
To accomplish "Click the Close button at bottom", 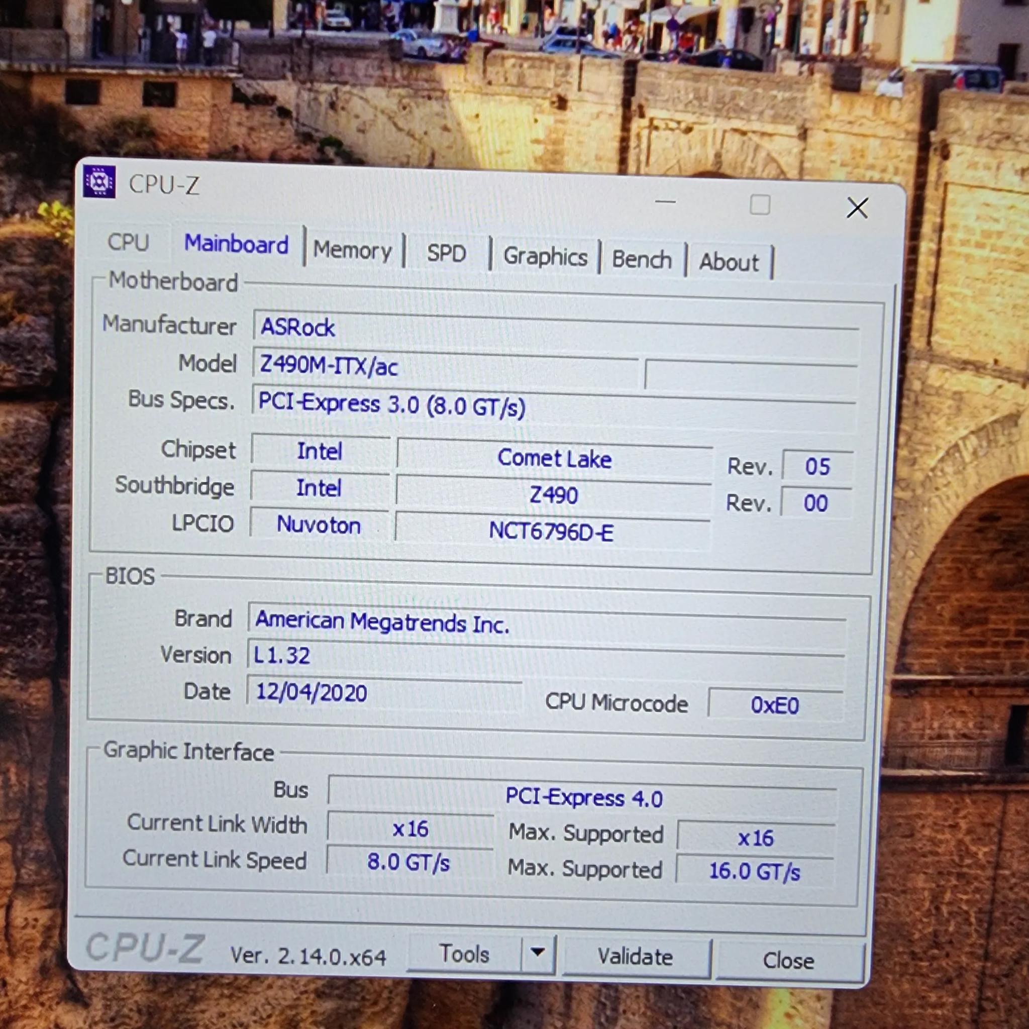I will (788, 961).
